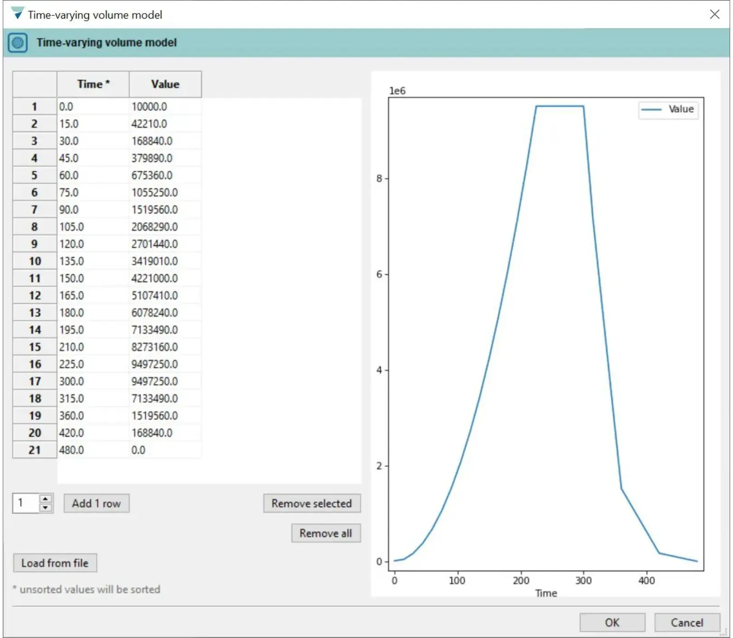
Task: Select time cell 15.0
Action: pyautogui.click(x=93, y=124)
